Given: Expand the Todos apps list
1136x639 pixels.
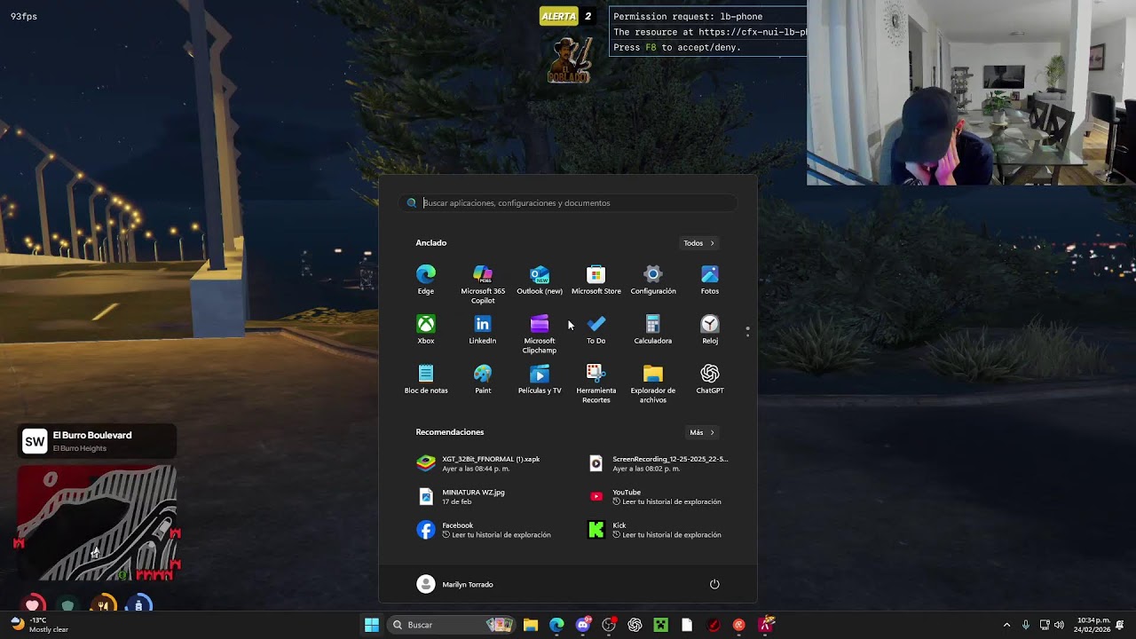Looking at the screenshot, I should [x=699, y=243].
